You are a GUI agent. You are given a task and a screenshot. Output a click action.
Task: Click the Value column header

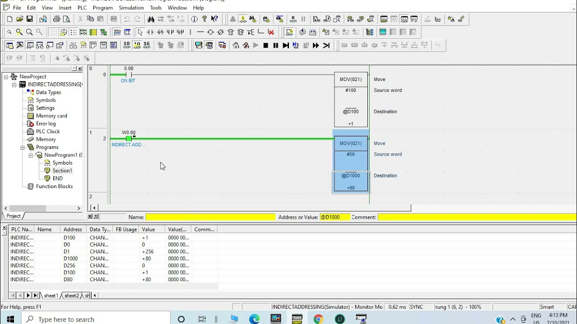pyautogui.click(x=152, y=229)
